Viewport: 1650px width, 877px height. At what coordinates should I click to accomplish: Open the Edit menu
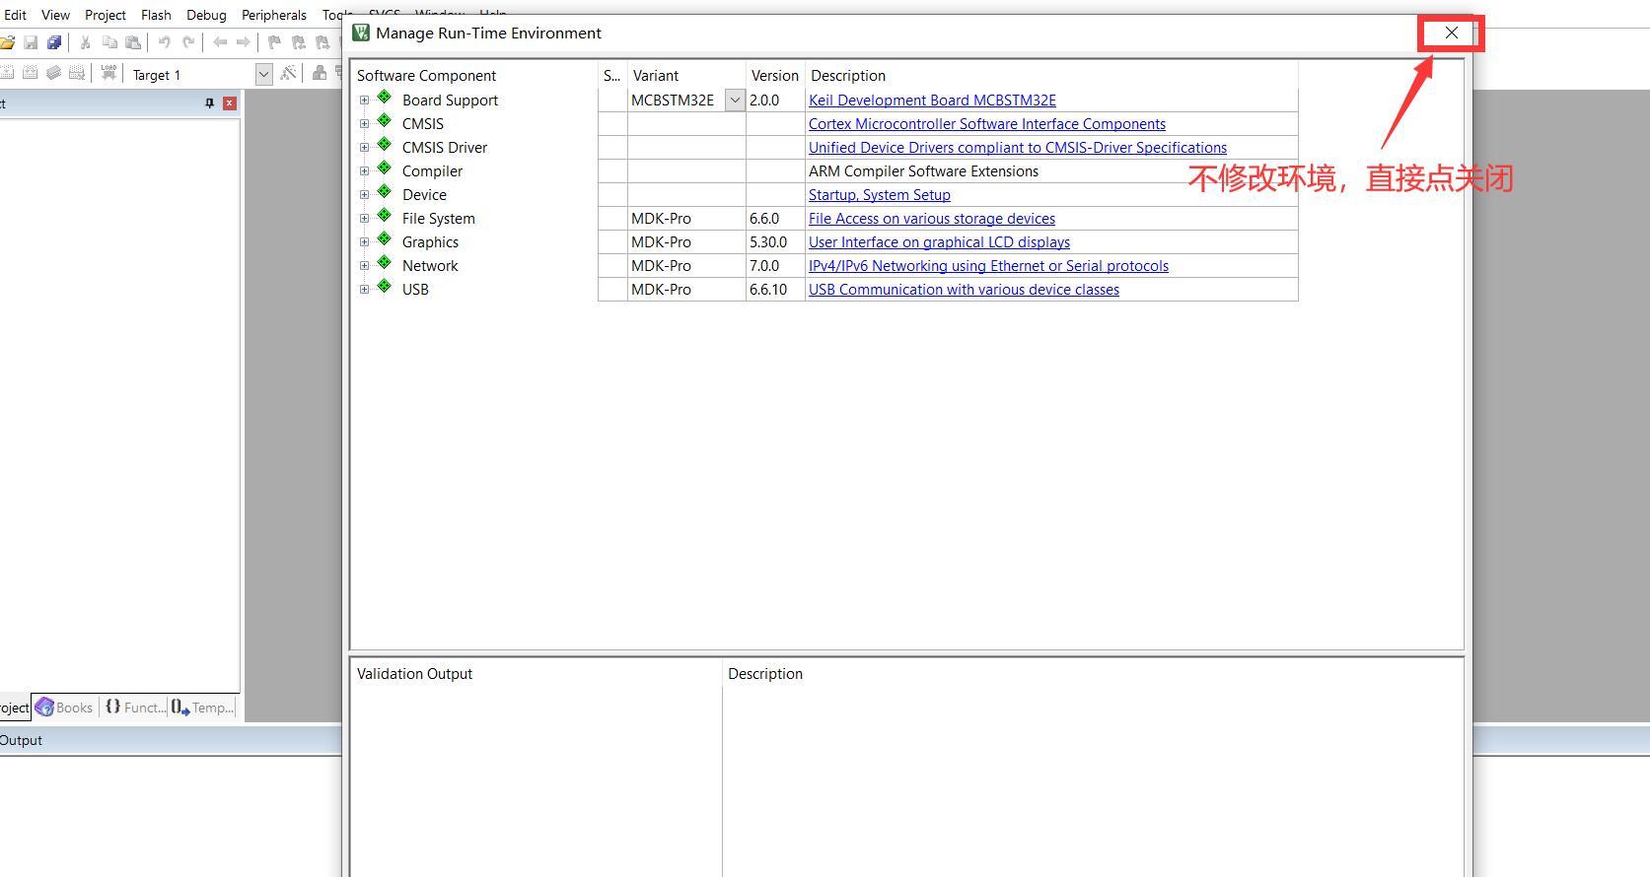[x=15, y=15]
